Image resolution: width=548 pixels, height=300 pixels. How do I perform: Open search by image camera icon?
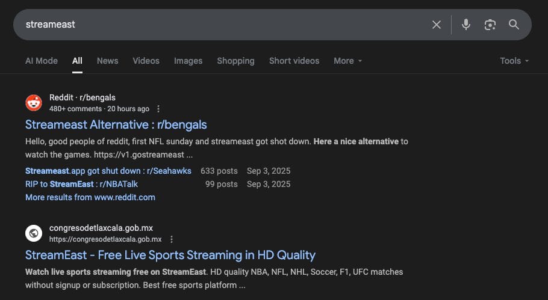point(490,25)
